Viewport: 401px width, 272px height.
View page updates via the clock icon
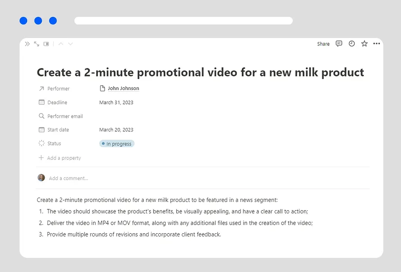coord(351,43)
